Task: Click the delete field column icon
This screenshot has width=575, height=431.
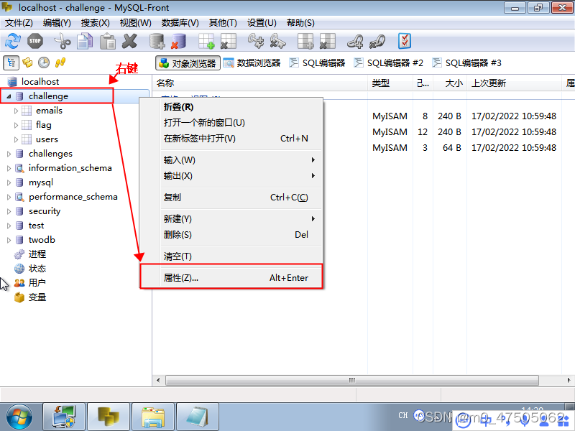Action: 328,41
